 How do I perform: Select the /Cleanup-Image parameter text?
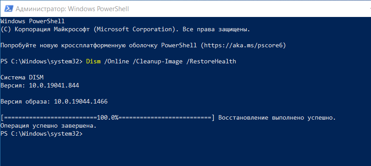(158, 62)
